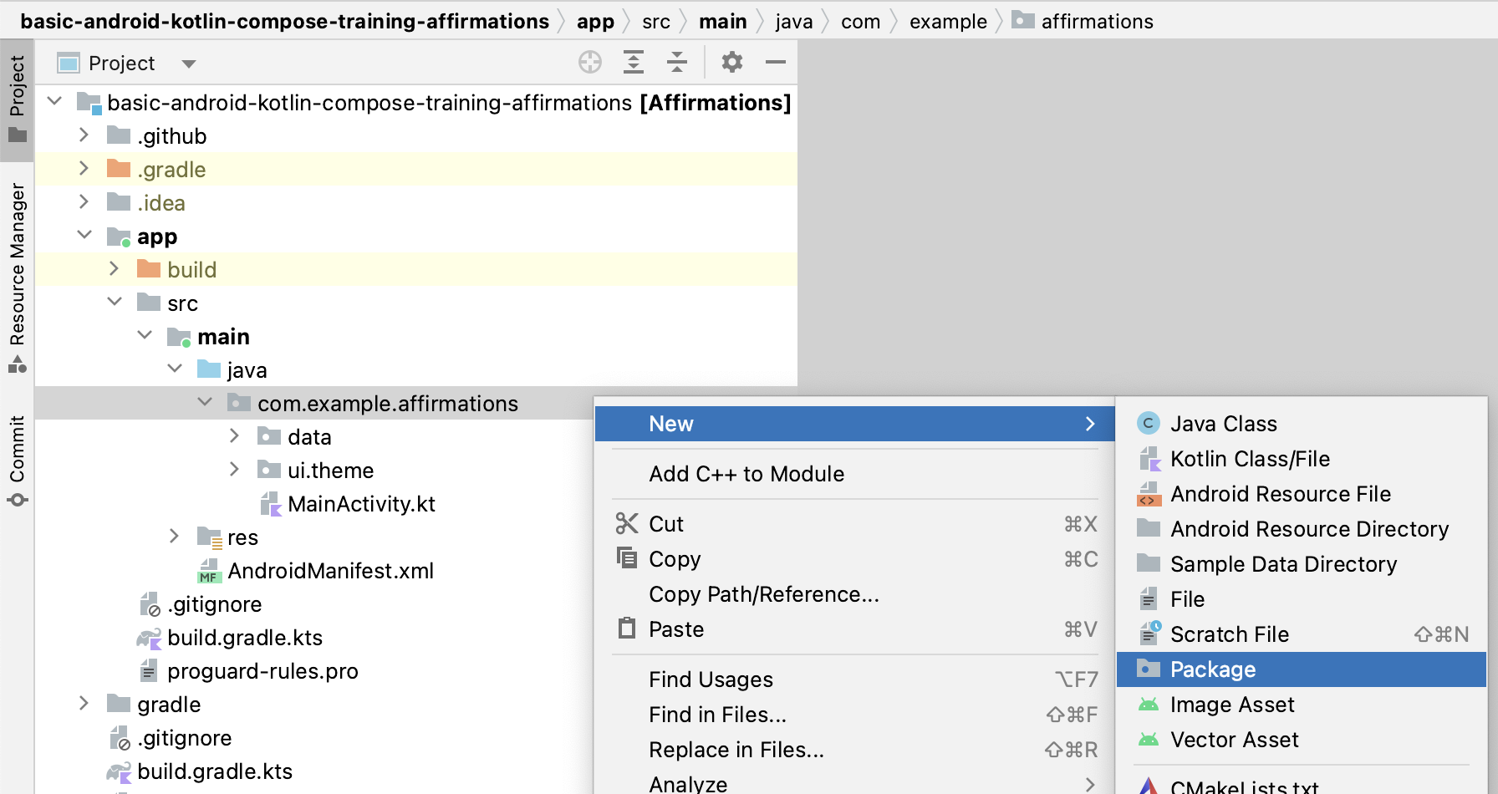Select the MainActivity.kt file
Screen dimensions: 1498x794
tap(360, 504)
